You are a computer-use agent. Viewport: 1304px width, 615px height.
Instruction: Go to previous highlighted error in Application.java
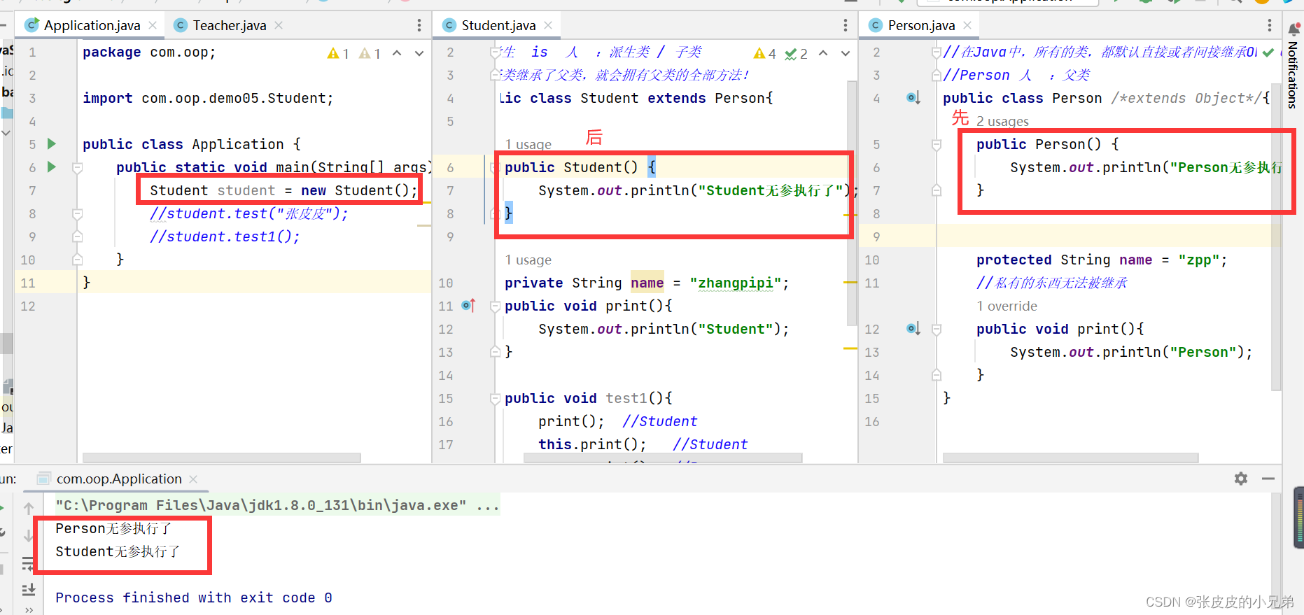coord(397,53)
